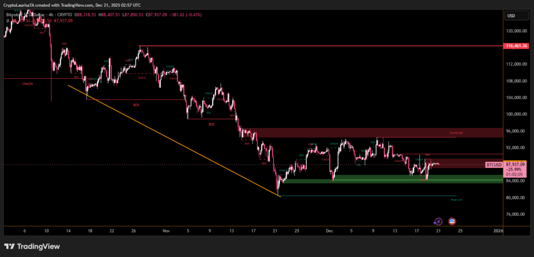Click the large CHoCH label at left

[x=27, y=83]
